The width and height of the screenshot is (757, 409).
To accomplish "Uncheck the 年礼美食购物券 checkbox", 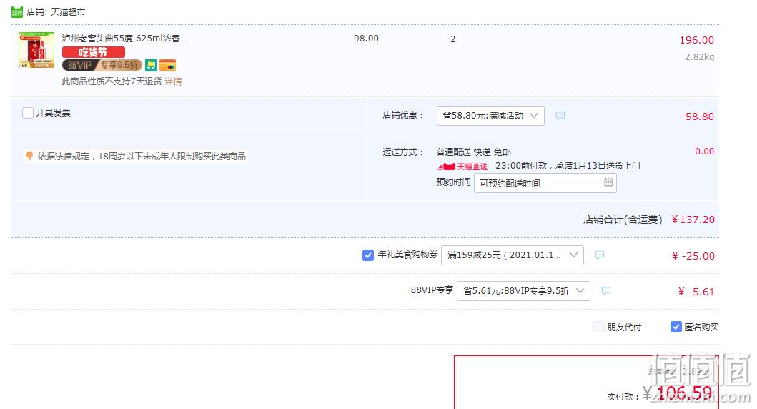I will [x=368, y=255].
